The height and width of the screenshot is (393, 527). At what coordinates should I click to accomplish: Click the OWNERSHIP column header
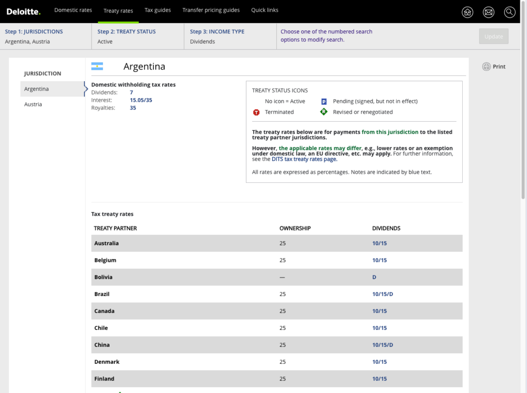(295, 228)
